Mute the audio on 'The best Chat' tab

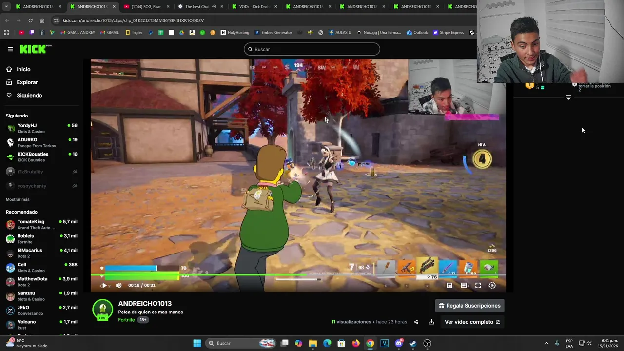tap(214, 7)
